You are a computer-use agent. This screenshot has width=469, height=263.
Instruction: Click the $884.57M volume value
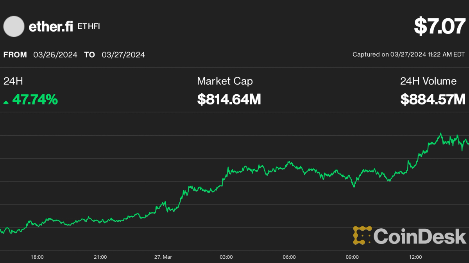(433, 100)
